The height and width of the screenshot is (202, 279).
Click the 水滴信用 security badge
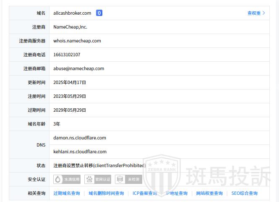pyautogui.click(x=67, y=179)
